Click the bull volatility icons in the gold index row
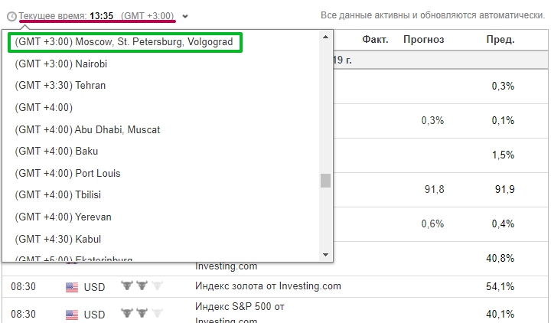 142,287
